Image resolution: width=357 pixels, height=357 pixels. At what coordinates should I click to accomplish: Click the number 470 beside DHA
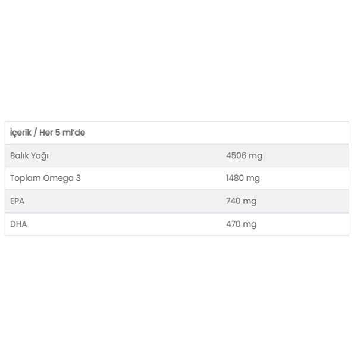[x=233, y=224]
